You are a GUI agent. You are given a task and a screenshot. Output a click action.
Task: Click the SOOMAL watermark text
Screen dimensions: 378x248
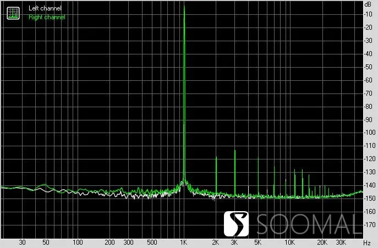point(310,224)
